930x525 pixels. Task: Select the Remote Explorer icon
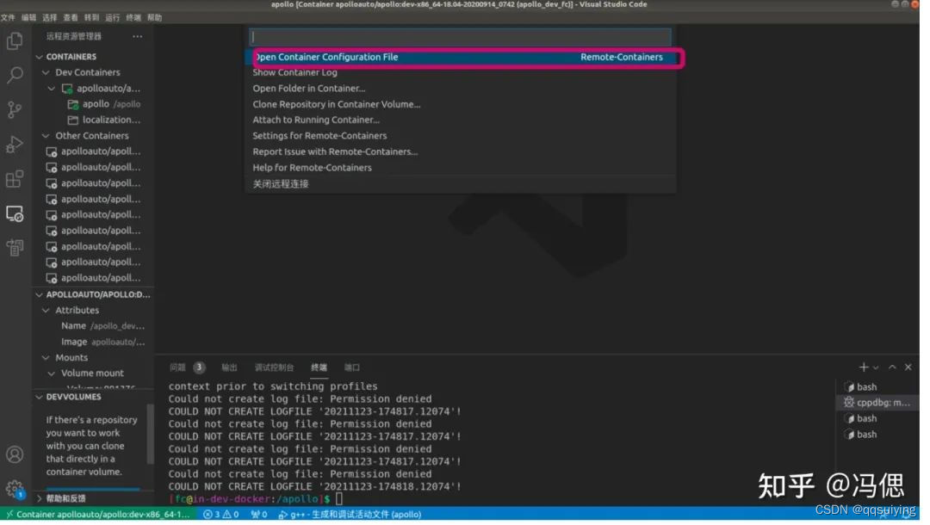(x=14, y=213)
